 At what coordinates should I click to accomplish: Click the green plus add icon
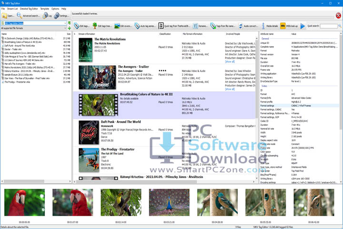[70, 28]
